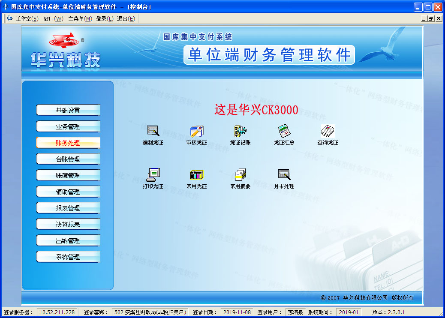This screenshot has height=318, width=445.
Task: Open the 账簿管理 module
Action: click(x=68, y=175)
